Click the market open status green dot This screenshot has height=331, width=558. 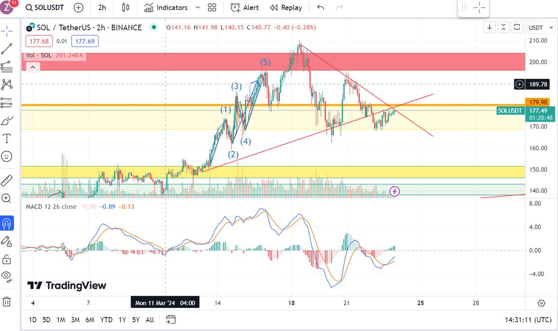153,28
